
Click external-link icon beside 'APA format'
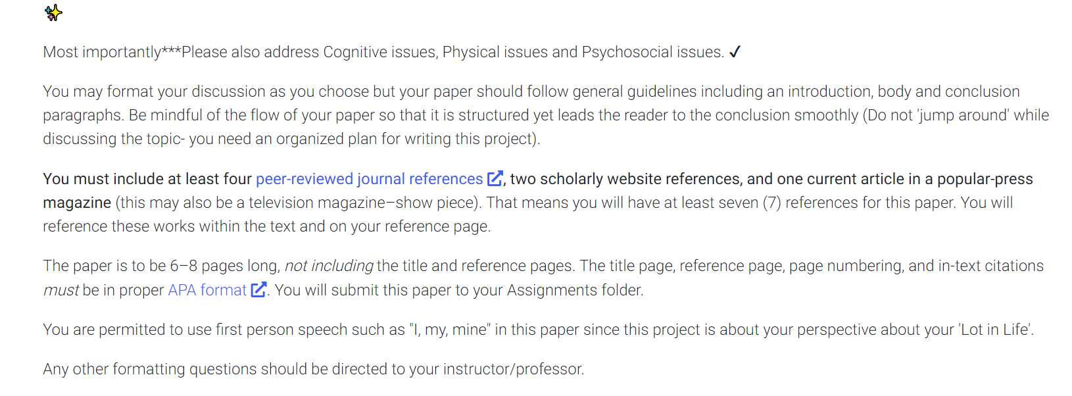point(259,289)
